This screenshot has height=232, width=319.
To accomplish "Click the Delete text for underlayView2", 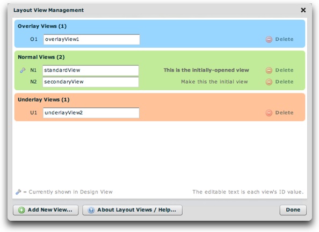I will (x=284, y=113).
